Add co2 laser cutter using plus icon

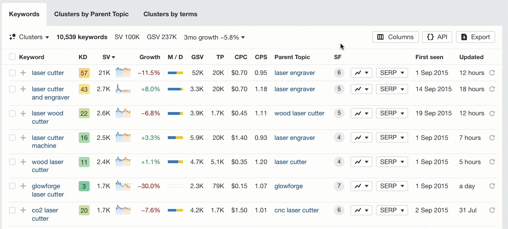(23, 210)
